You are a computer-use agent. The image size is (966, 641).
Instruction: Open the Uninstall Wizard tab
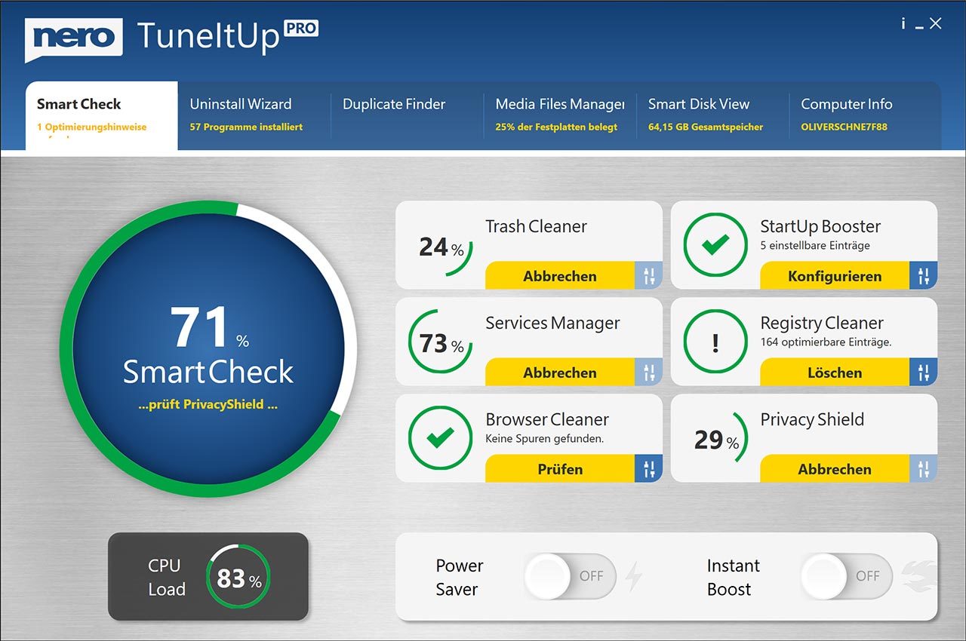pos(254,116)
